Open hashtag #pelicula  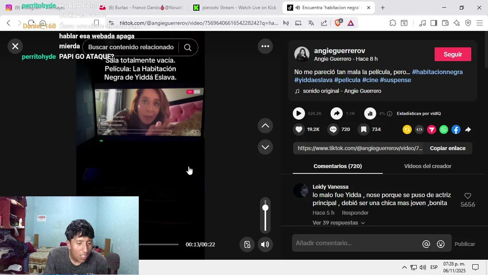coord(347,80)
